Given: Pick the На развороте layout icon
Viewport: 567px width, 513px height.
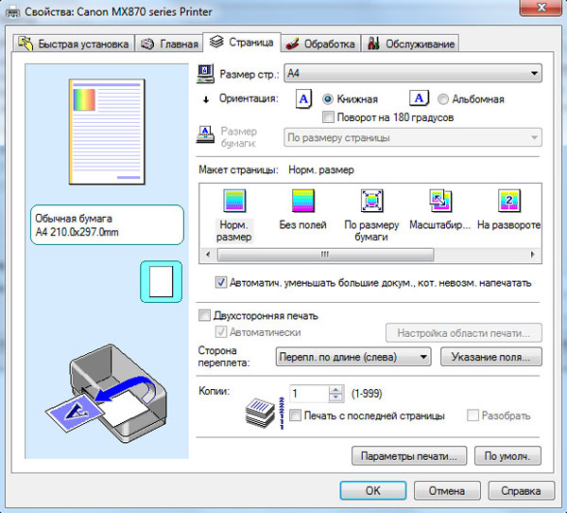Looking at the screenshot, I should [x=509, y=201].
